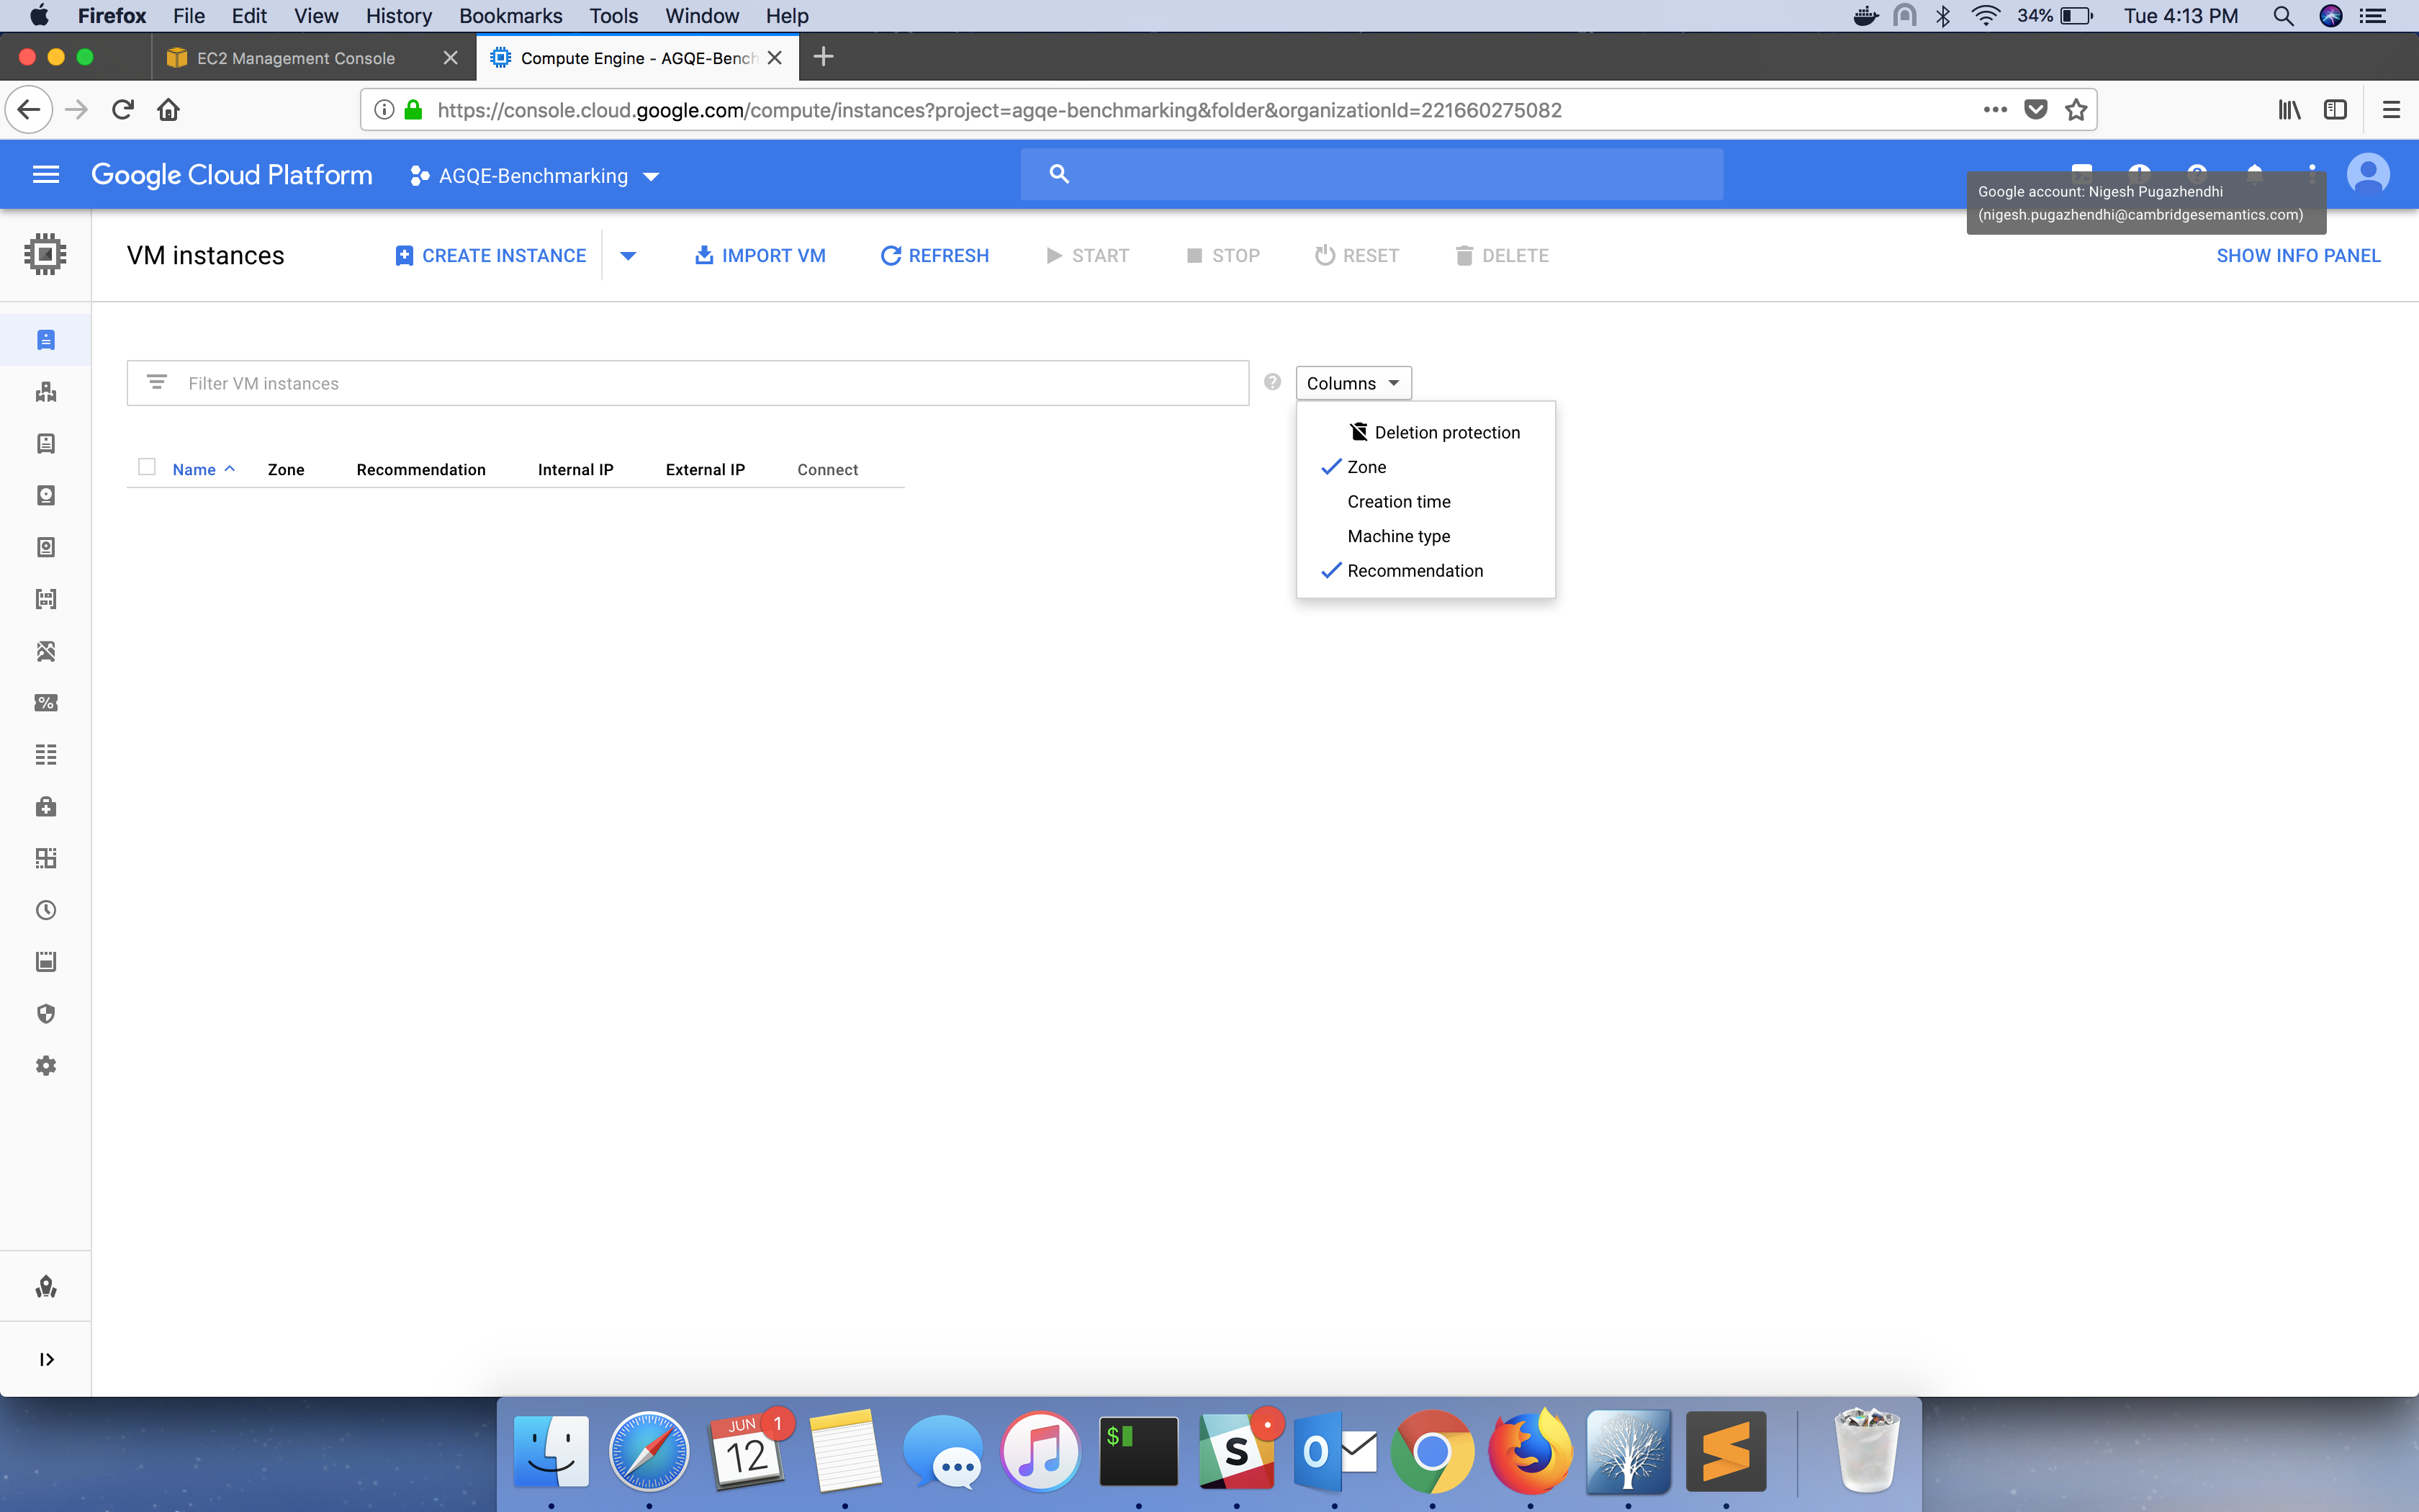Toggle the Recommendation column option
This screenshot has height=1512, width=2419.
click(x=1415, y=571)
